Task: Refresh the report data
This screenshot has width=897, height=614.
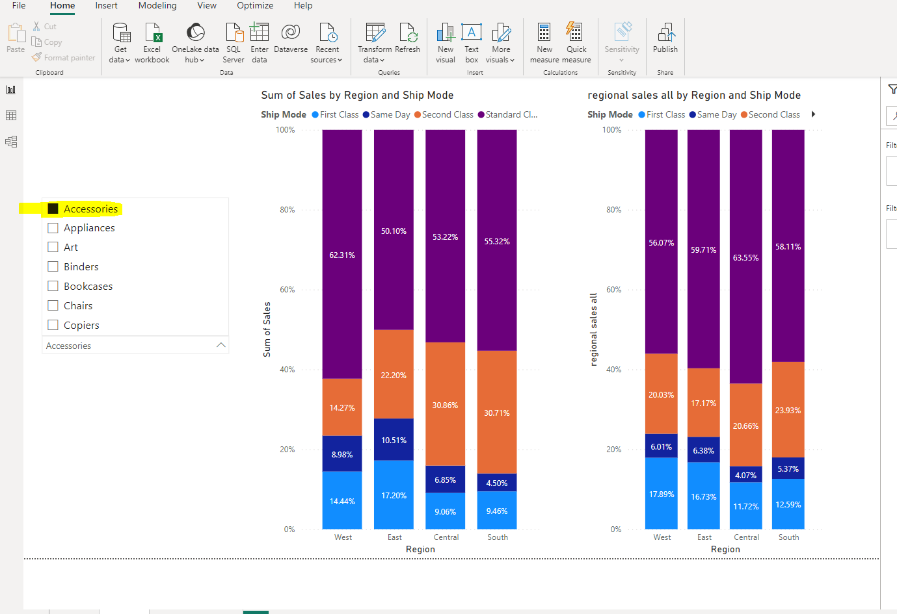Action: 408,39
